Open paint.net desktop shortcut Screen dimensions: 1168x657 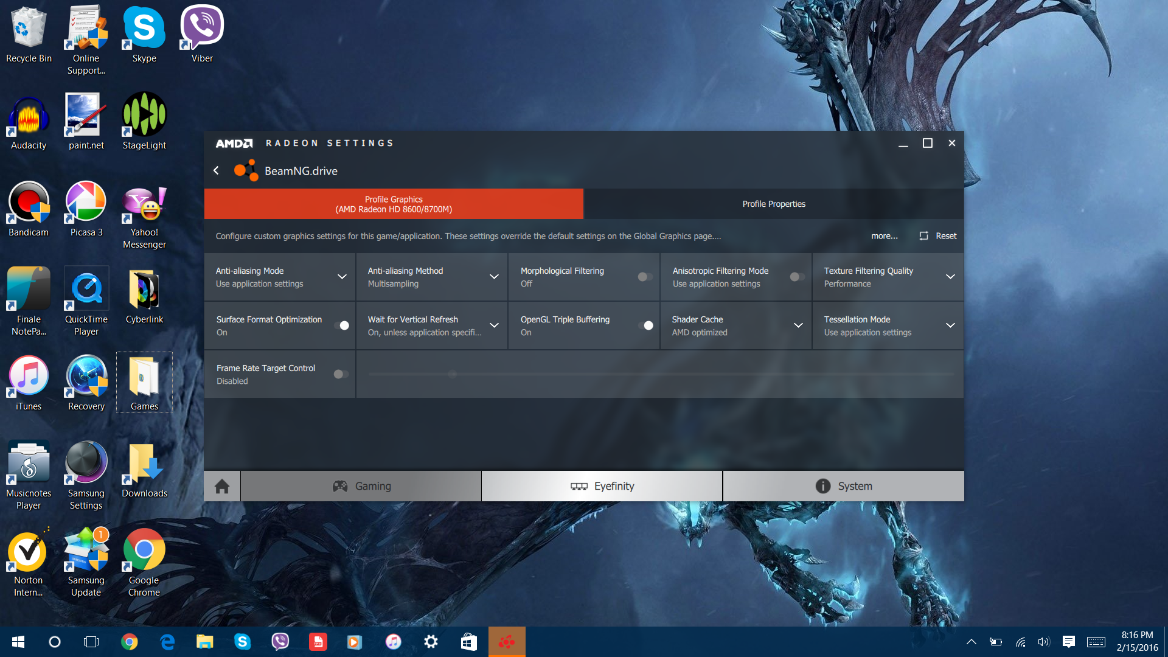pos(86,122)
